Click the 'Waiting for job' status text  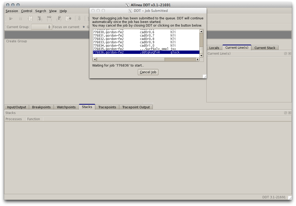pos(118,65)
